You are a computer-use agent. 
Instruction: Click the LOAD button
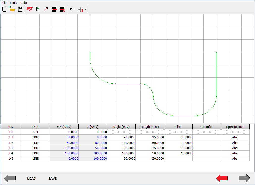(x=32, y=178)
